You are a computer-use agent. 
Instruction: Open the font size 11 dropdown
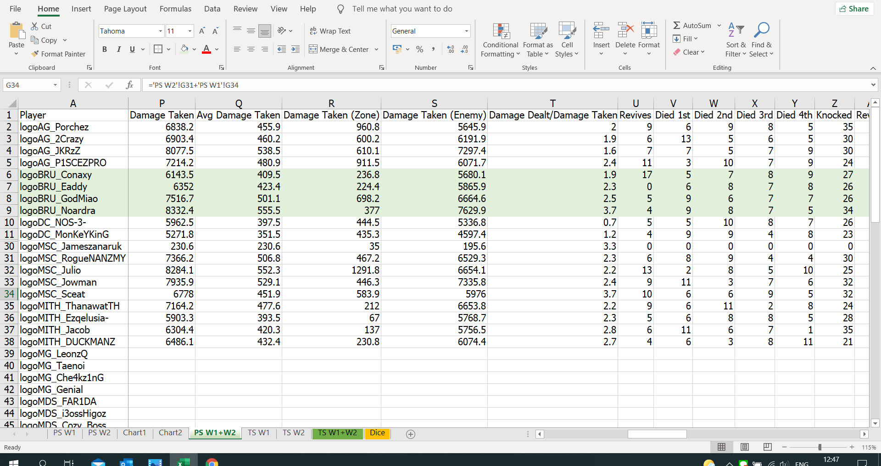point(190,31)
